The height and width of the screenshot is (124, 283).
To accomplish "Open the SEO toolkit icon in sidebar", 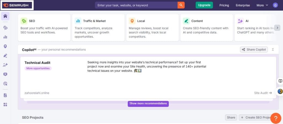I will [5, 28].
